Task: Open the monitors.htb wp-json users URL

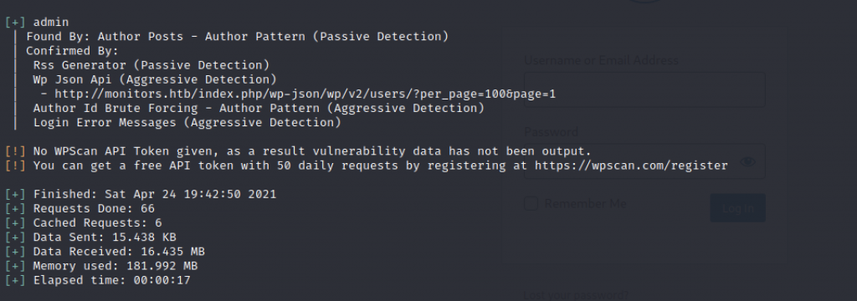Action: (x=305, y=94)
